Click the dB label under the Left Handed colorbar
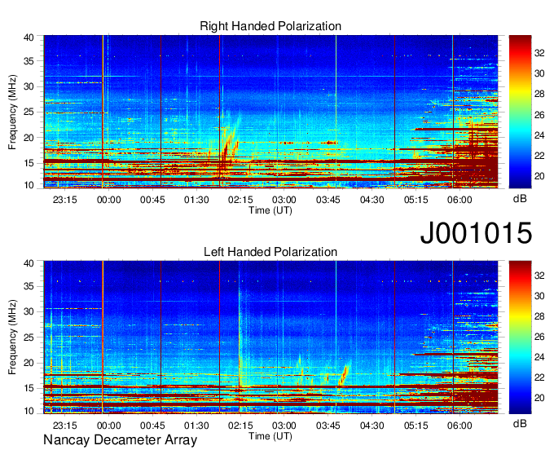Image resolution: width=554 pixels, height=450 pixels. [x=520, y=423]
